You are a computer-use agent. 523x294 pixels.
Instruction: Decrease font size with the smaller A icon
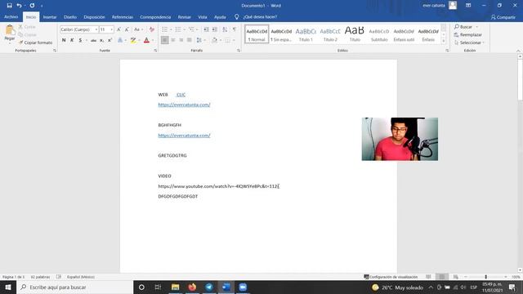click(x=127, y=29)
